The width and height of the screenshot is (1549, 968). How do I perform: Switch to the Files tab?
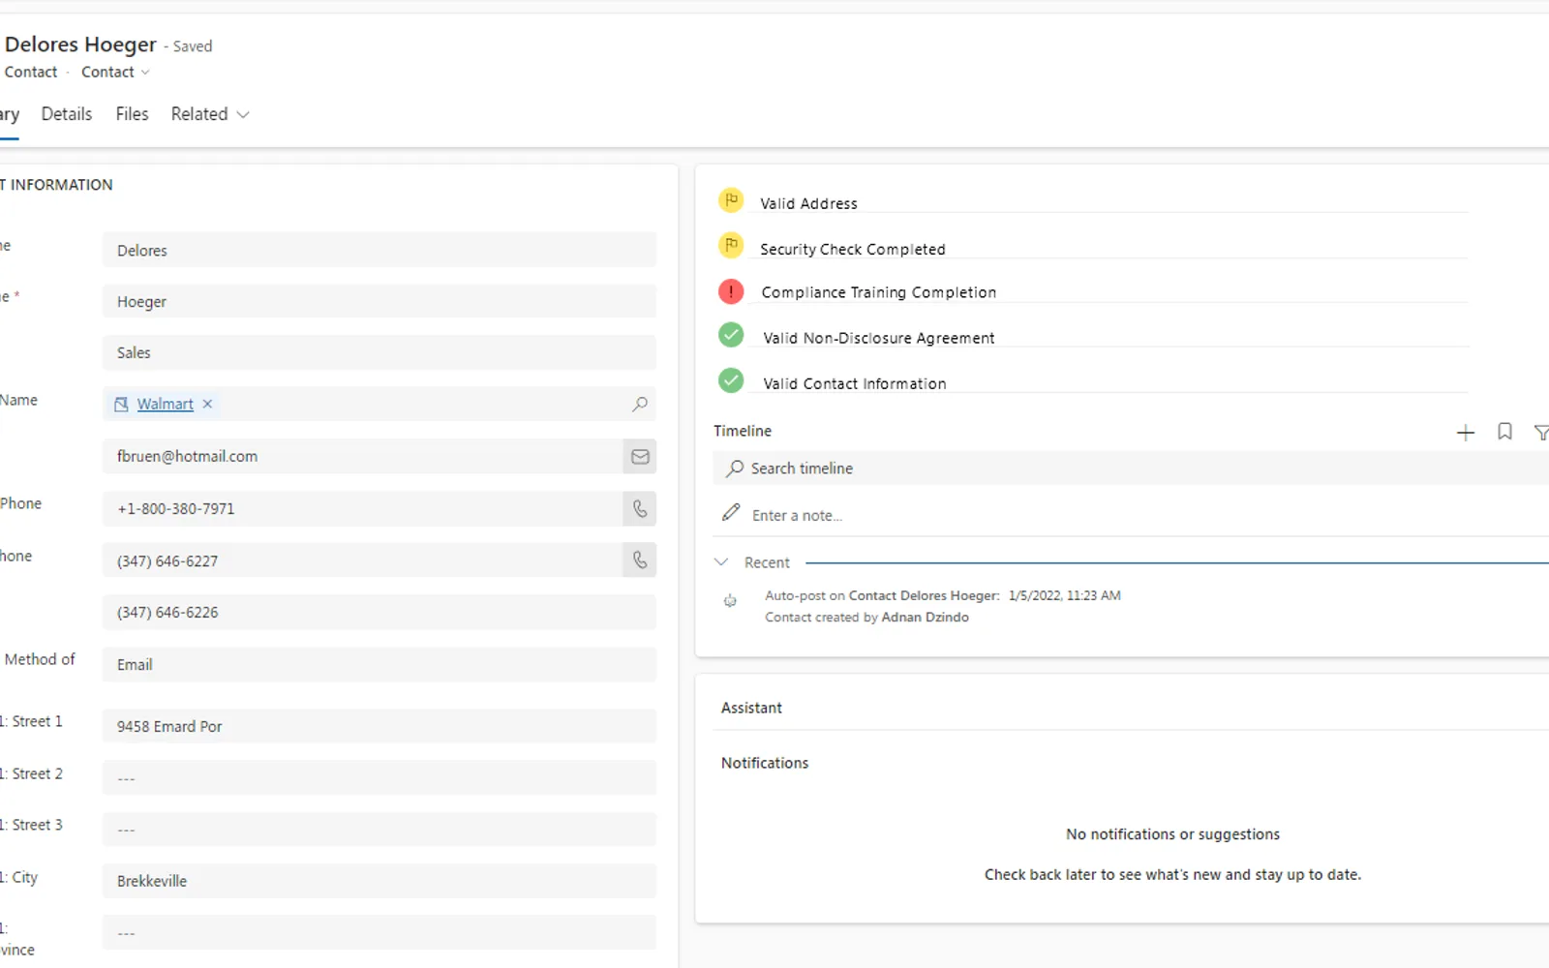[x=132, y=114]
